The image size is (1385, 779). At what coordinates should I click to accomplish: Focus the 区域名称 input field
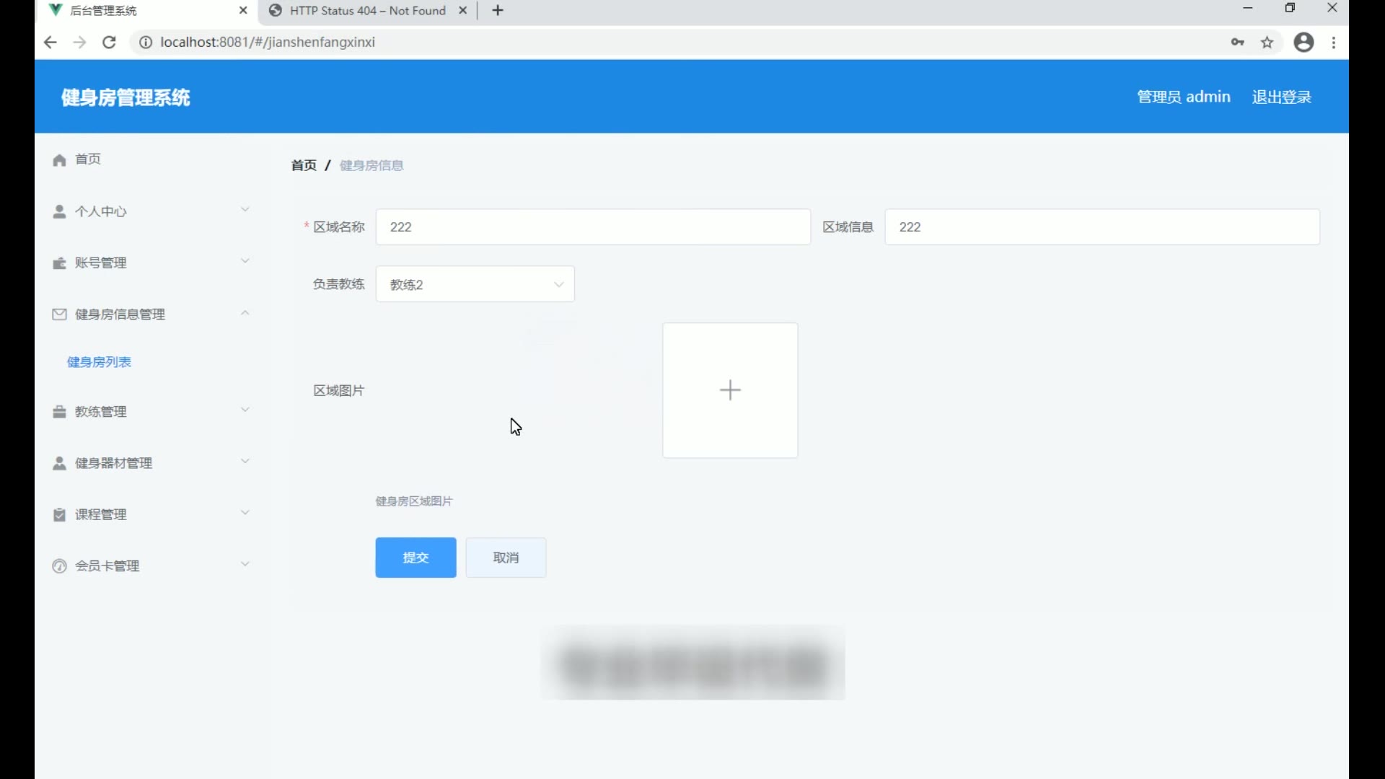[x=592, y=227]
